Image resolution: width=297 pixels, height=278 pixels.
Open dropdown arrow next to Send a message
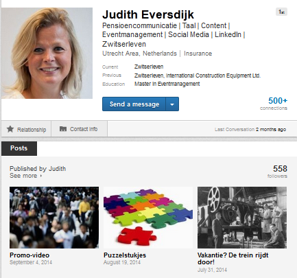pos(172,104)
